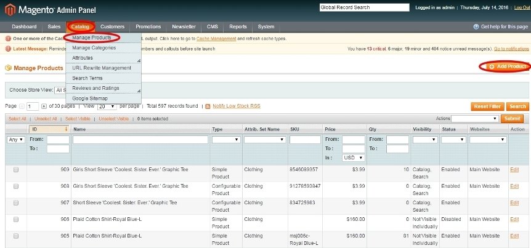531x248 pixels.
Task: Open the Type filter dropdown
Action: click(226, 140)
